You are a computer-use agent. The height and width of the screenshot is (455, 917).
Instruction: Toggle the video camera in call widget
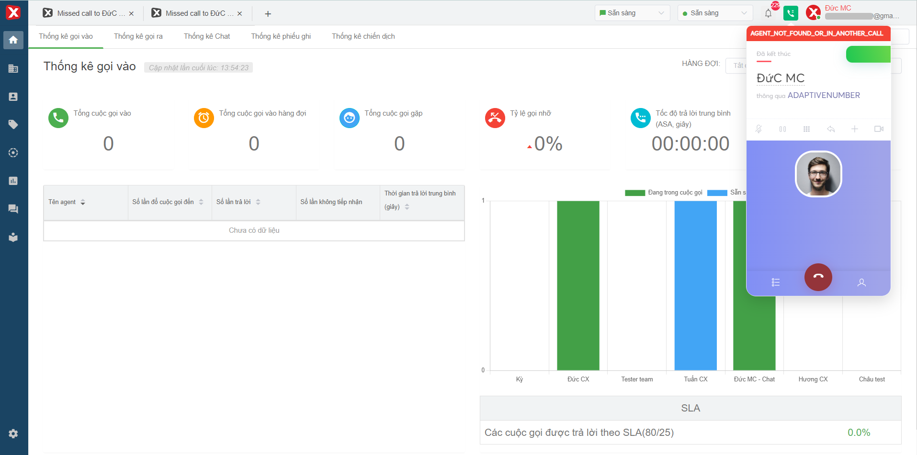pos(879,129)
